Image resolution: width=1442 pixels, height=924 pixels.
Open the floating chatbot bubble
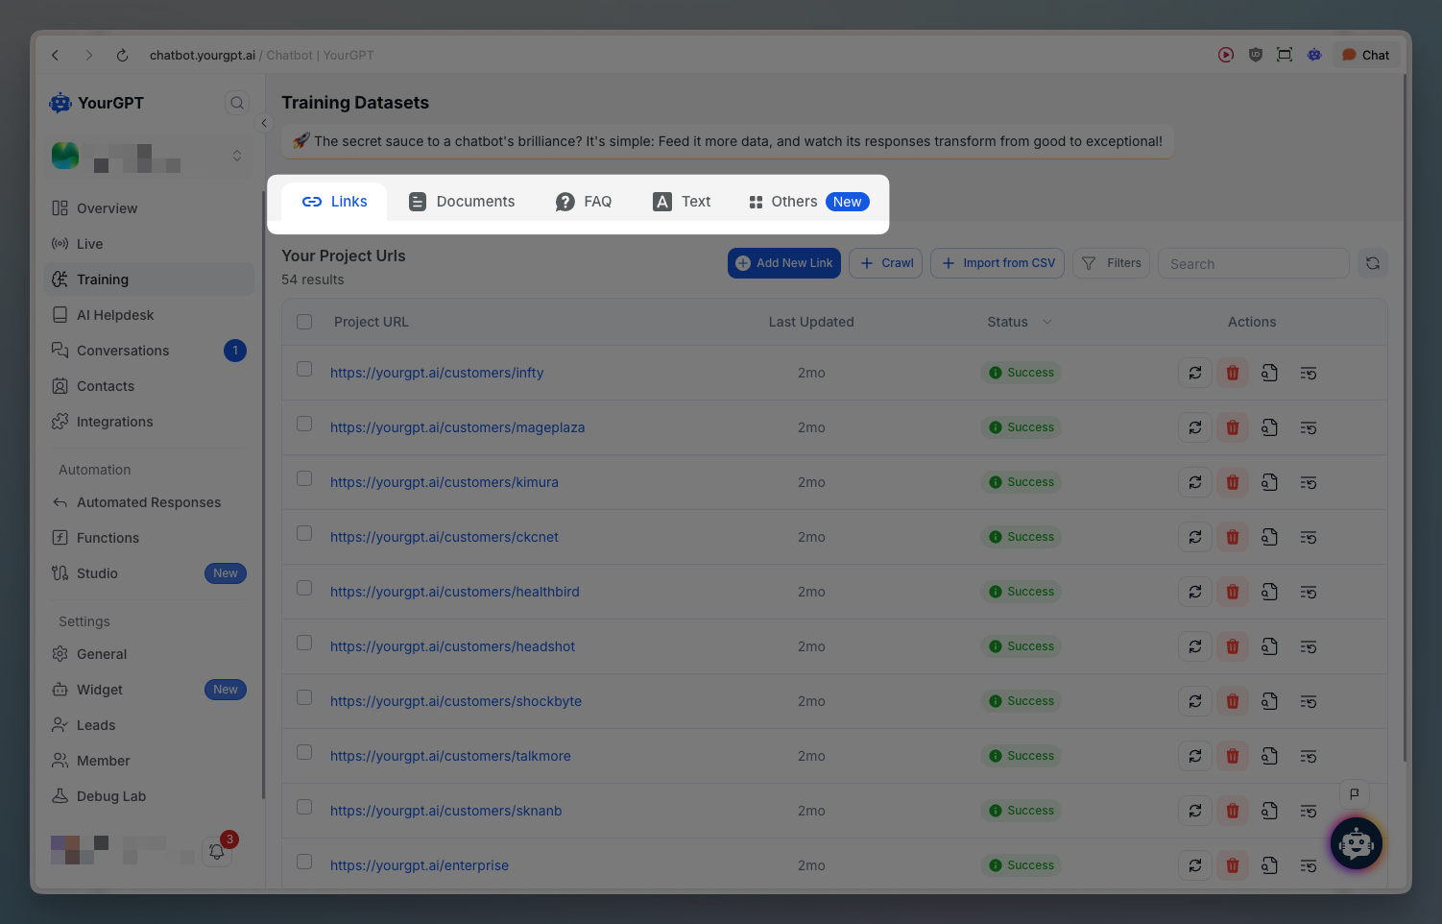1356,844
